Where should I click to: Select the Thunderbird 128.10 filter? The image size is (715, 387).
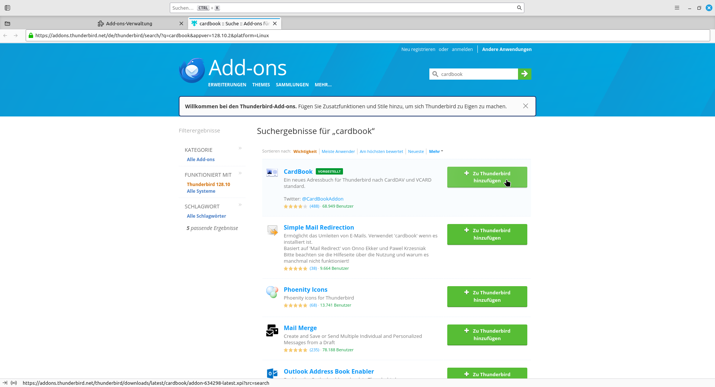[x=209, y=184]
